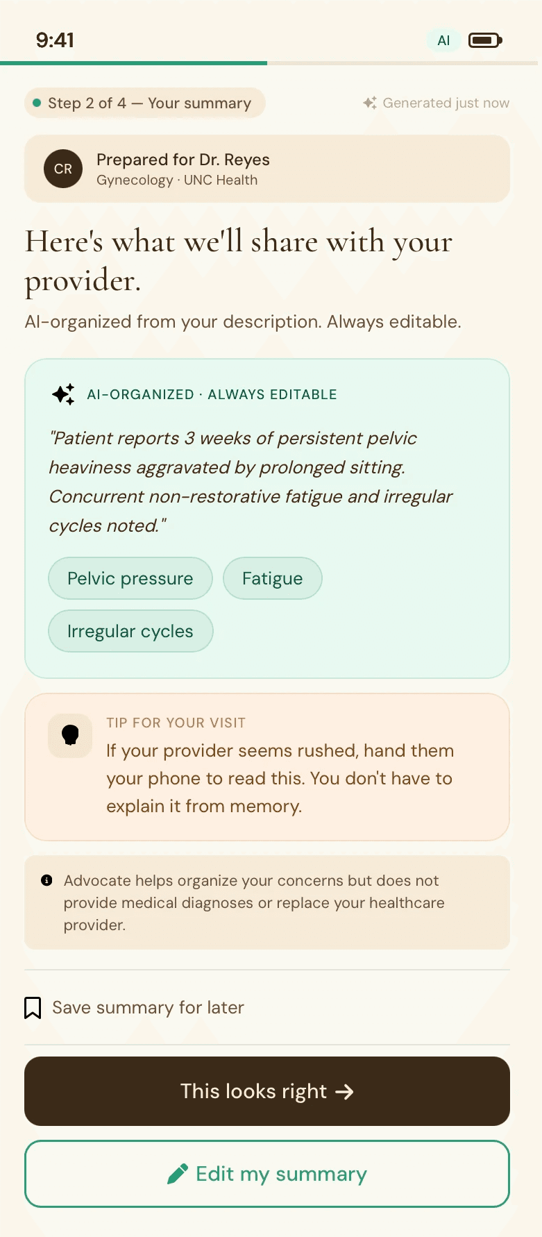Viewport: 542px width, 1237px height.
Task: Toggle the Irregular cycles chip
Action: [130, 631]
